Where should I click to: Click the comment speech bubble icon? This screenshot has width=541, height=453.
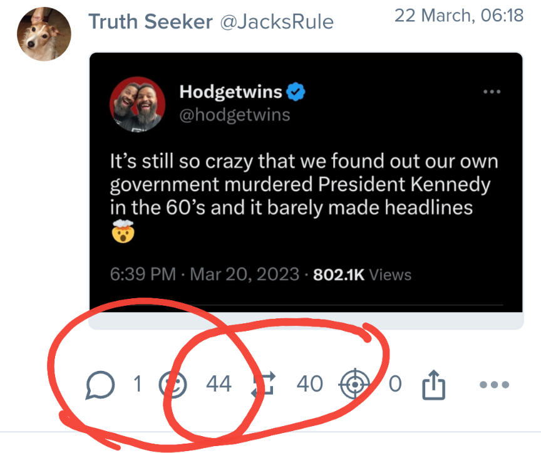click(100, 385)
